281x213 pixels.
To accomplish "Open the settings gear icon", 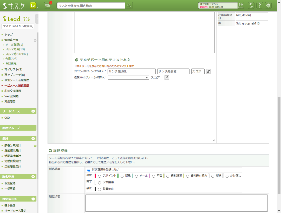I will [268, 5].
